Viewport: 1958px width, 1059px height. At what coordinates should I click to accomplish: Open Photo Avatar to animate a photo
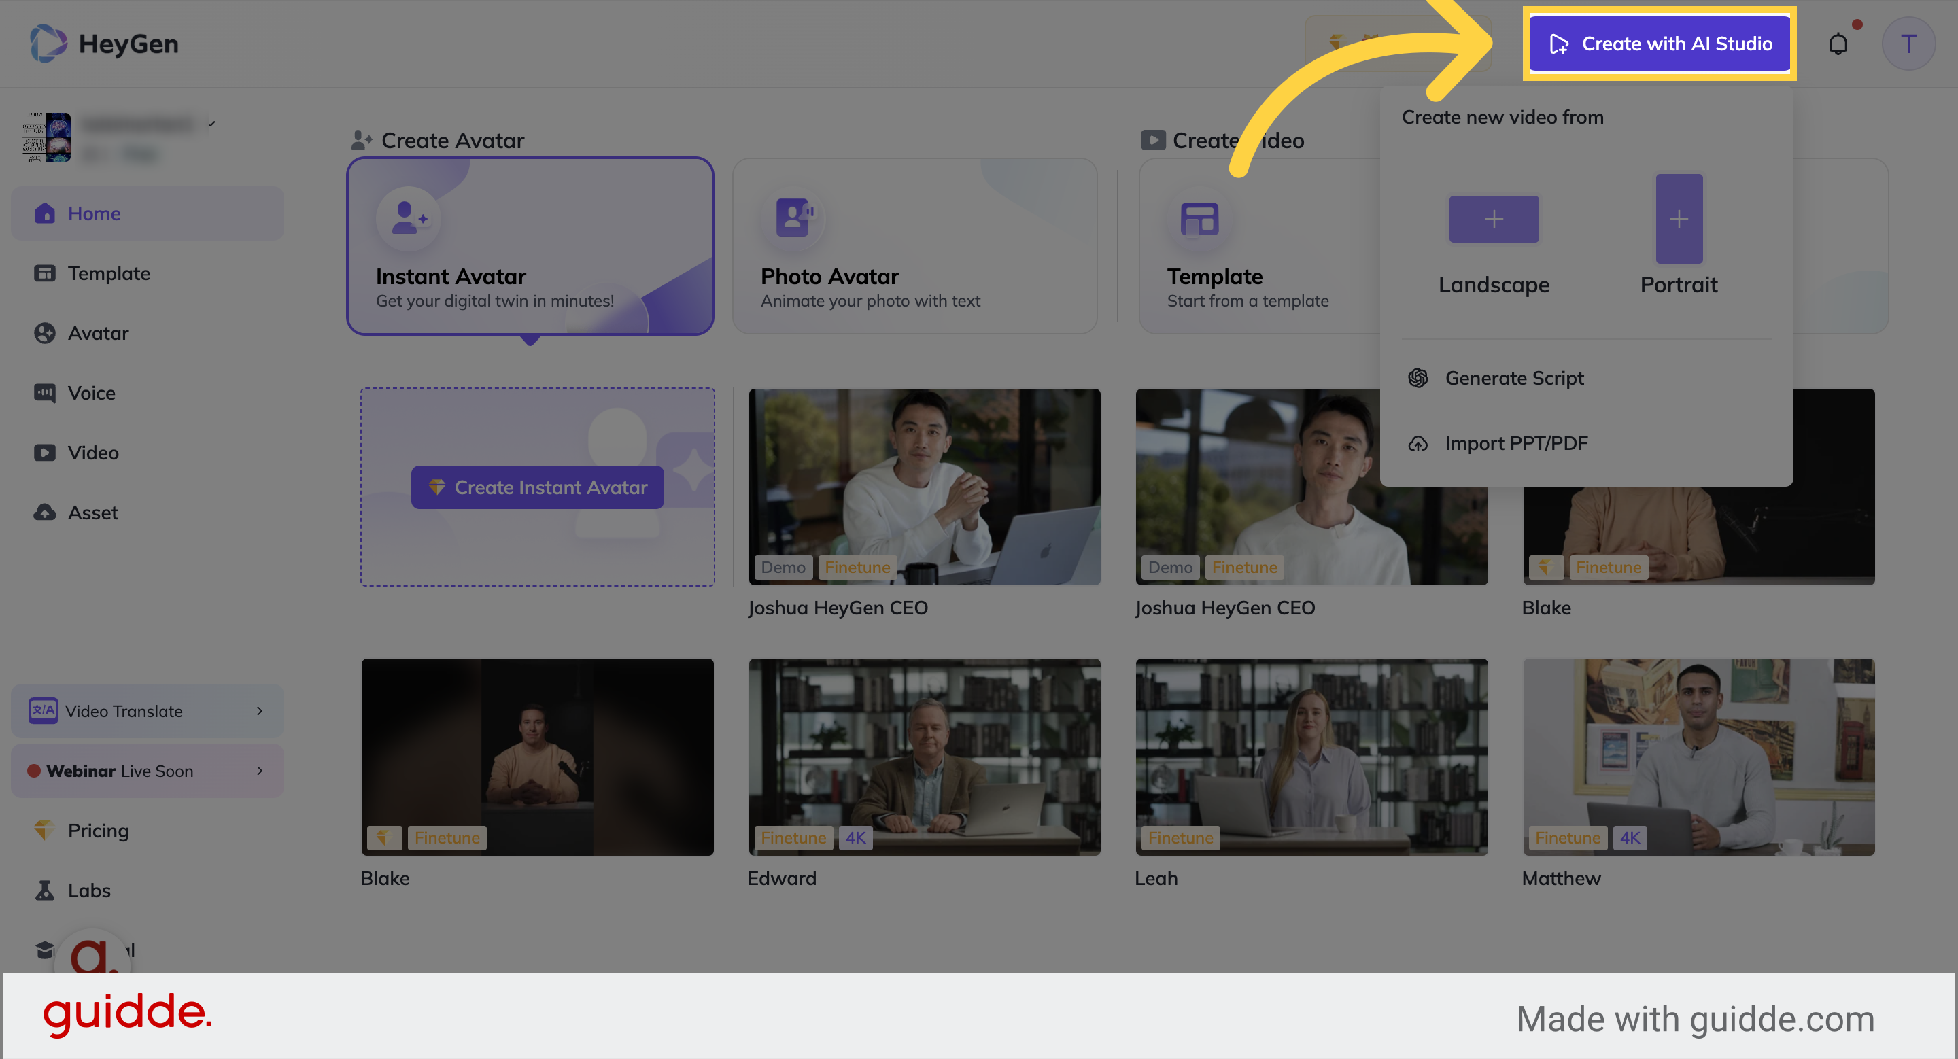[x=914, y=245]
